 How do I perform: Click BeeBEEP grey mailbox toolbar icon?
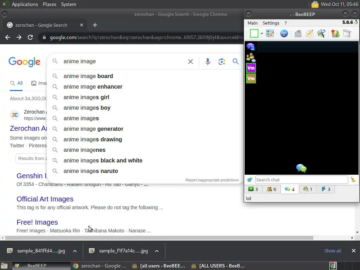tap(298, 33)
